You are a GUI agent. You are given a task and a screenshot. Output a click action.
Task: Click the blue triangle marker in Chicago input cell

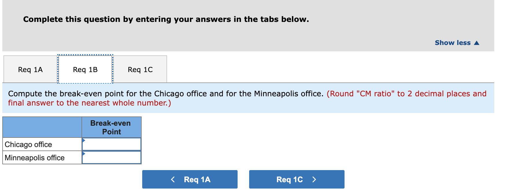84,140
